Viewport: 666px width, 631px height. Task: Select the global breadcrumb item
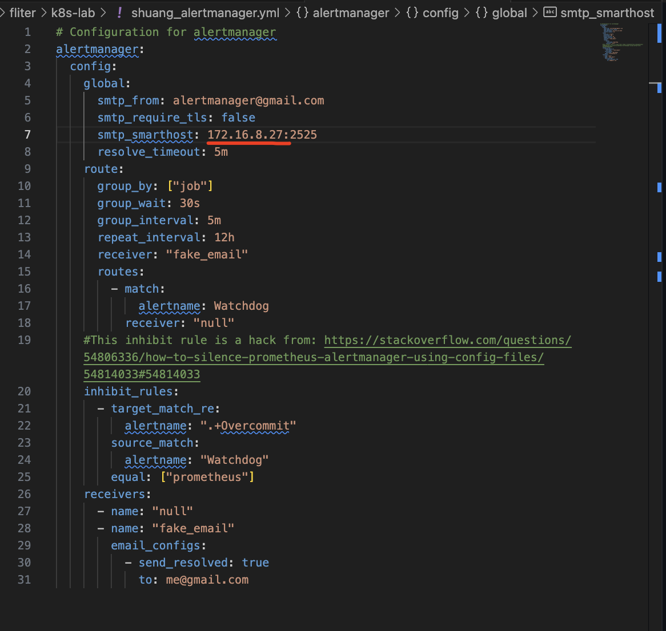(509, 13)
